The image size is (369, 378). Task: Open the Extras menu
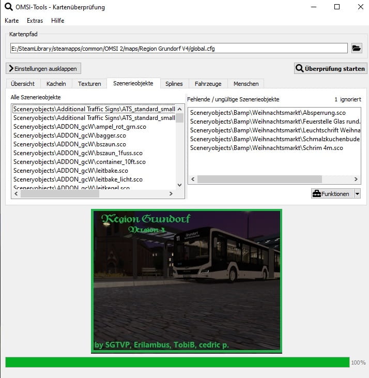[x=35, y=21]
